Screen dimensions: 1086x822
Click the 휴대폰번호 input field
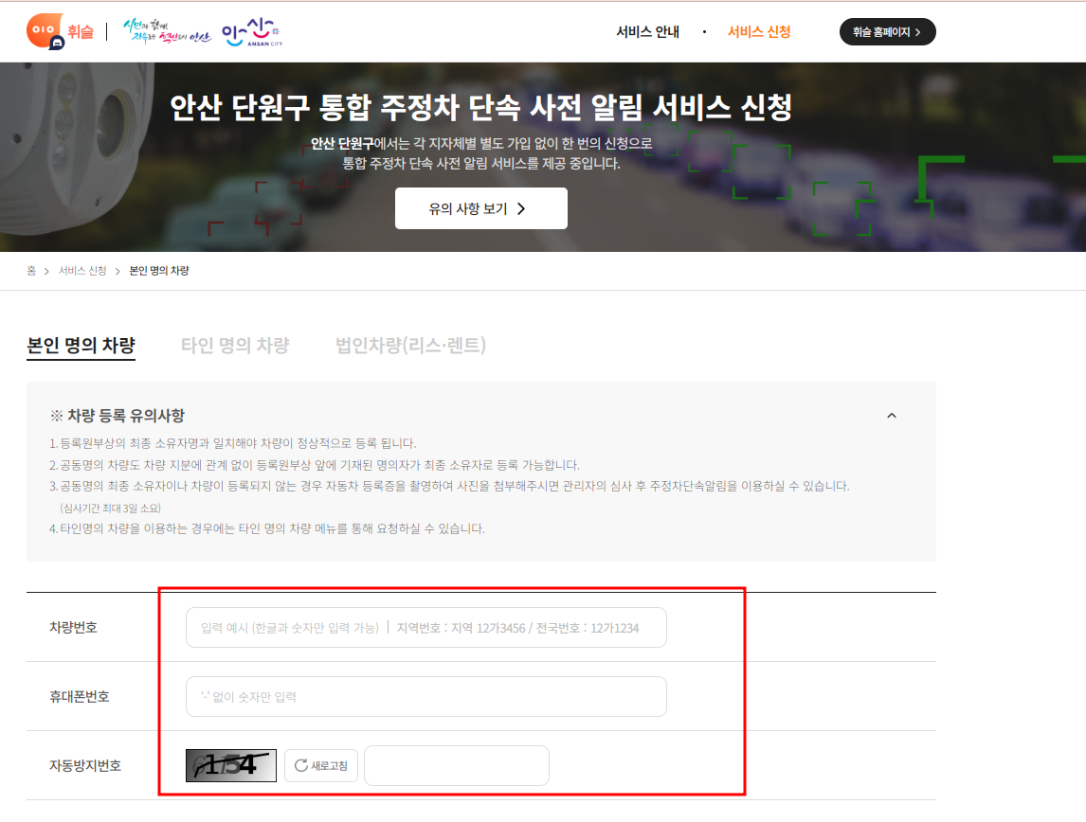(x=426, y=696)
